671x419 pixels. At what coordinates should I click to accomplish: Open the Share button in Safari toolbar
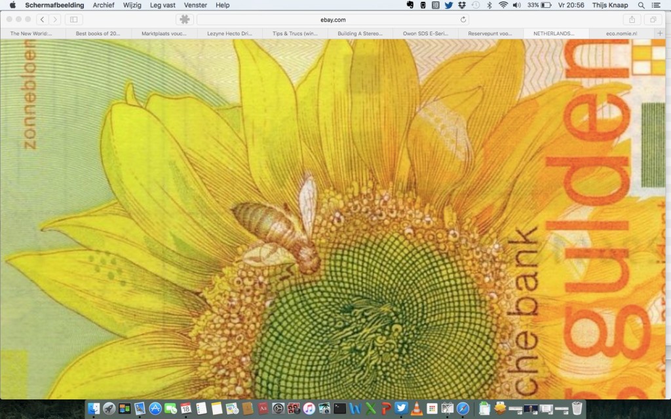[632, 19]
